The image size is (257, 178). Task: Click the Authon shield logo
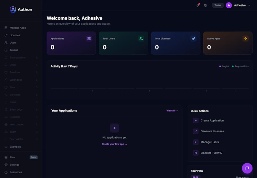click(x=13, y=10)
